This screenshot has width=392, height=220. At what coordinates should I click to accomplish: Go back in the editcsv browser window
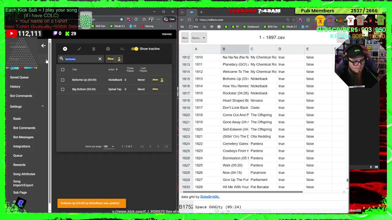(182, 20)
